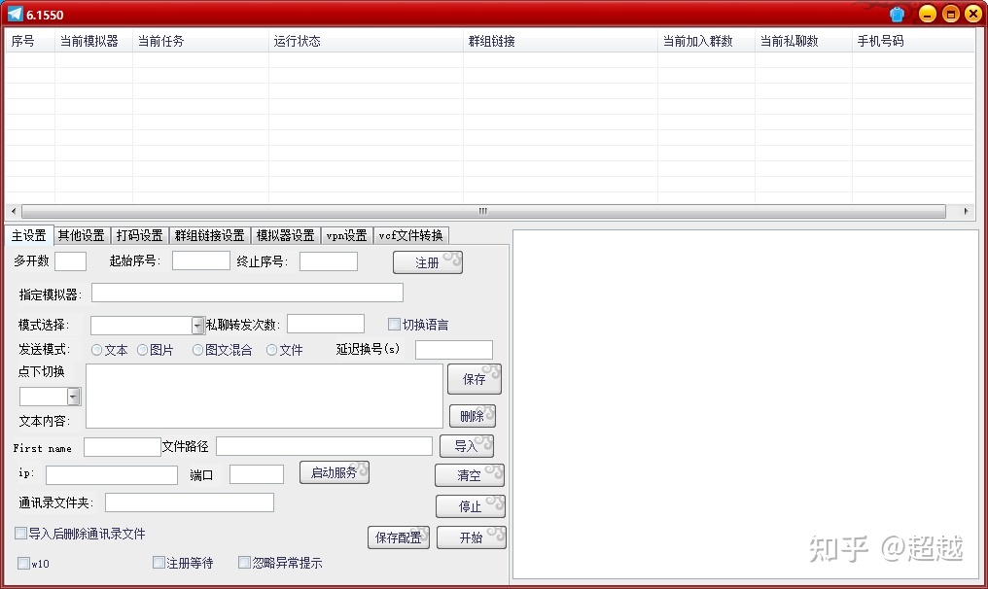
Task: Minimize the window with the yellow button
Action: coord(927,14)
